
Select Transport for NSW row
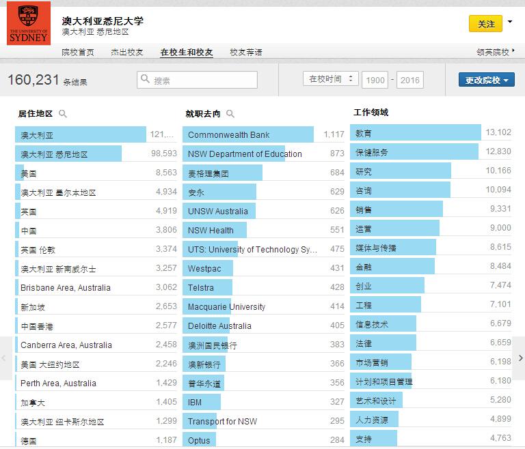tap(263, 421)
